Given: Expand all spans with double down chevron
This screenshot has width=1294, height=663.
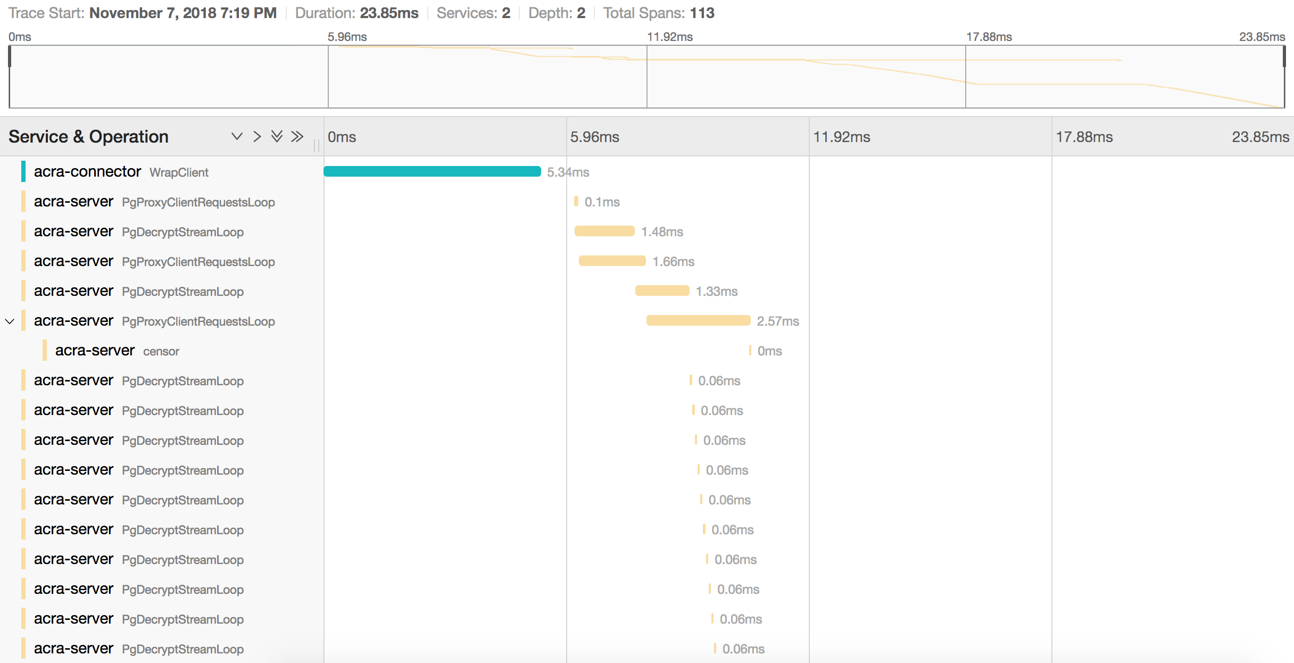Looking at the screenshot, I should pos(277,137).
